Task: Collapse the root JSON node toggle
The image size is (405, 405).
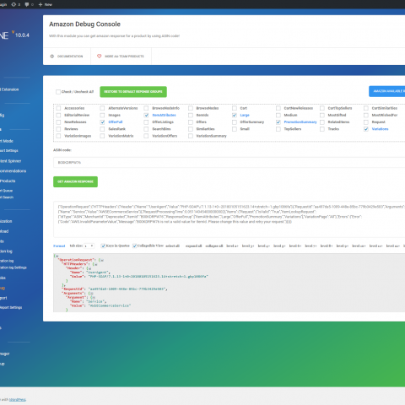Action: pos(57,256)
